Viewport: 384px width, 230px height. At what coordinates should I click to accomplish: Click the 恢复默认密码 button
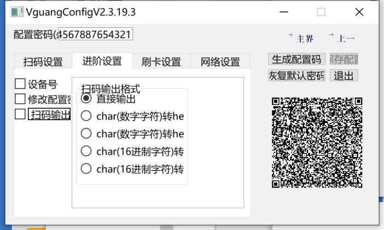pyautogui.click(x=296, y=75)
